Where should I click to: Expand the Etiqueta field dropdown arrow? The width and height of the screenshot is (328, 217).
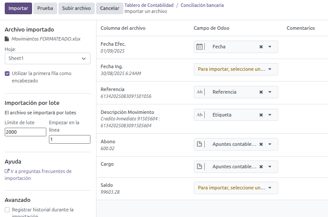(270, 115)
